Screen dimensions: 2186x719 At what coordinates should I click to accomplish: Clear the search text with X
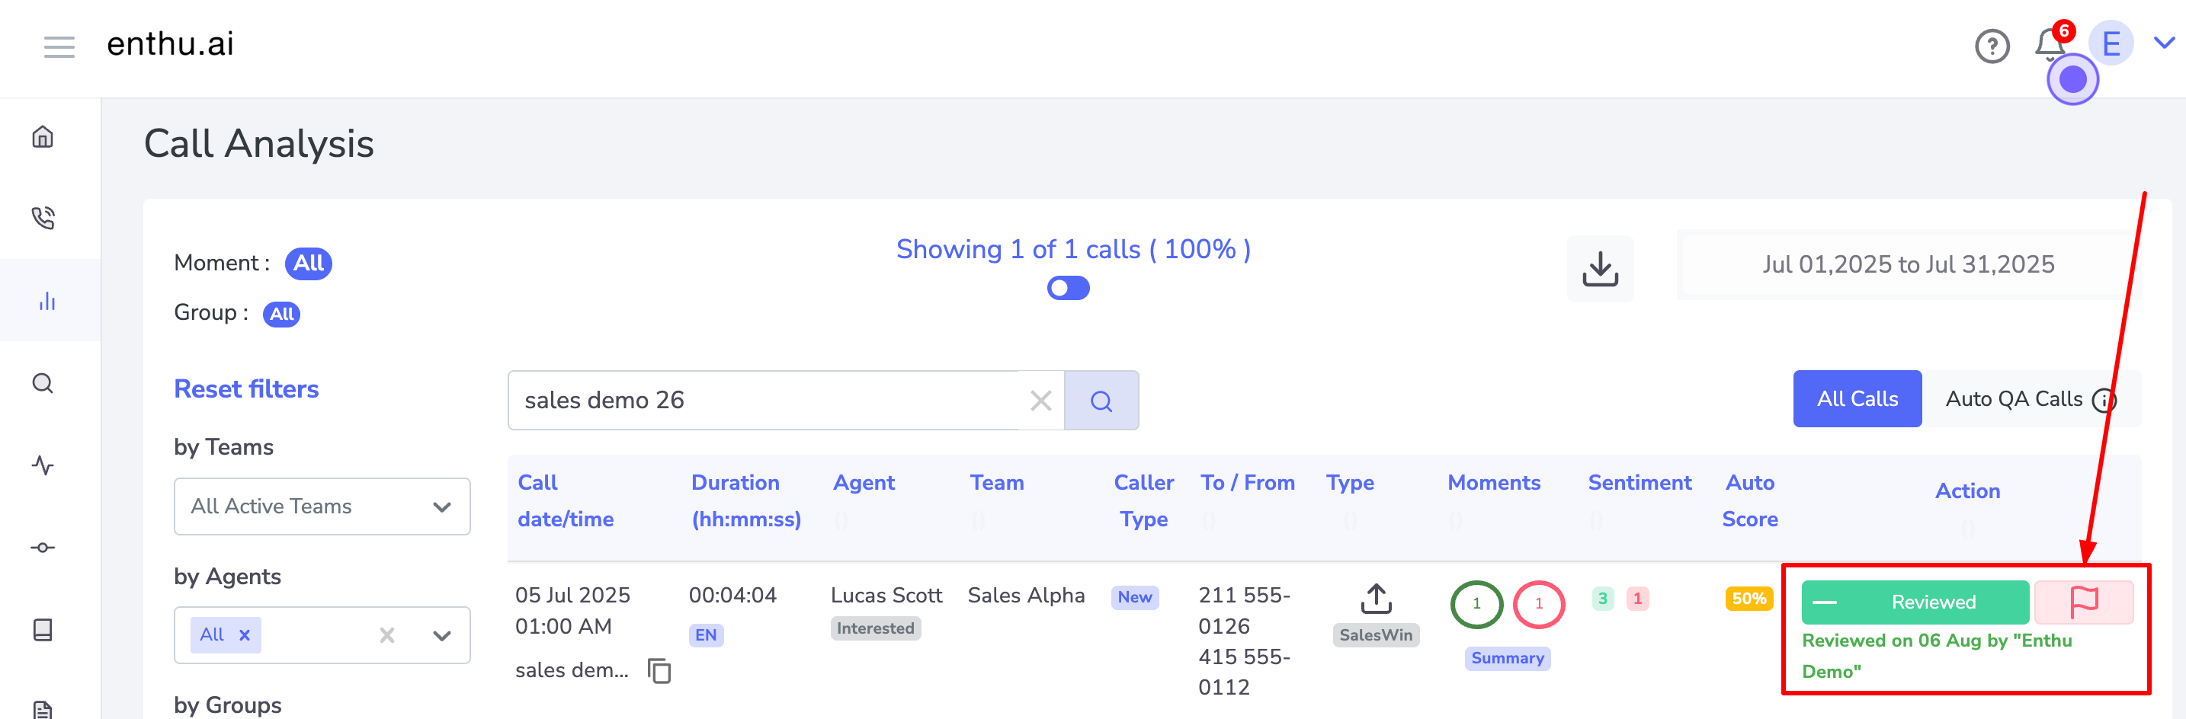tap(1040, 400)
